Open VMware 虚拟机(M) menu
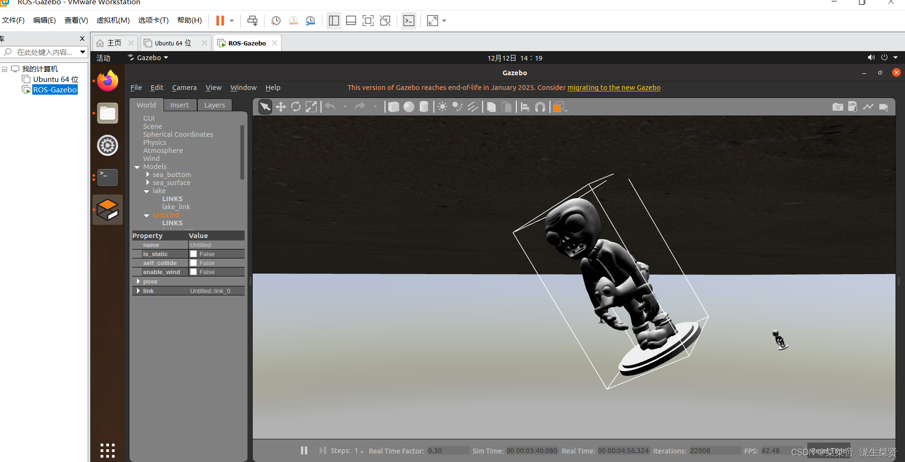Viewport: 905px width, 462px height. 113,20
